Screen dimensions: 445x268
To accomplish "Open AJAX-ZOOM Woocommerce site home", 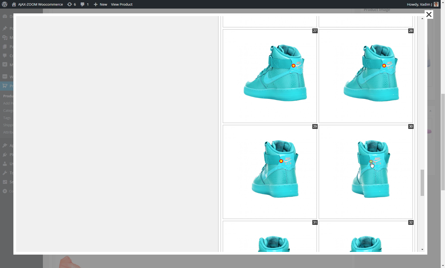I will pos(37,4).
